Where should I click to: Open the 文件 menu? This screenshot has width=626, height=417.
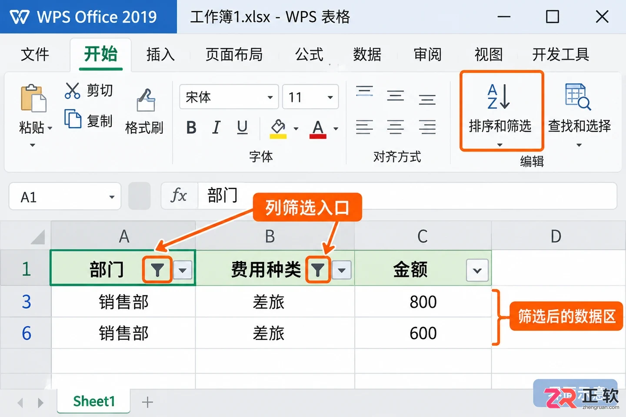pyautogui.click(x=35, y=55)
